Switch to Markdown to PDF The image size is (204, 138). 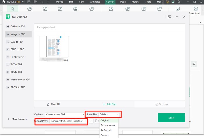[18, 80]
